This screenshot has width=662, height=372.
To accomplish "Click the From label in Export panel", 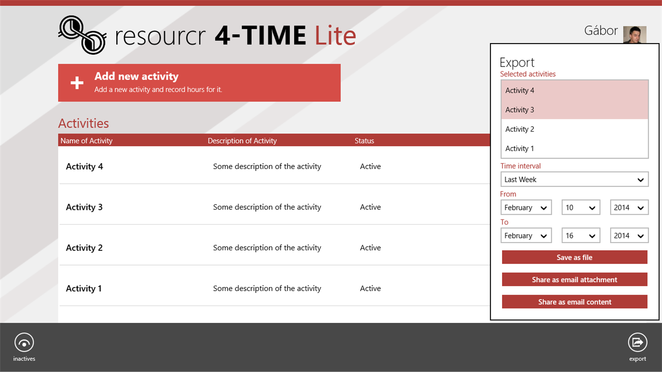I will coord(508,194).
